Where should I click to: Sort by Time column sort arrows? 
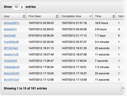pos(114,16)
